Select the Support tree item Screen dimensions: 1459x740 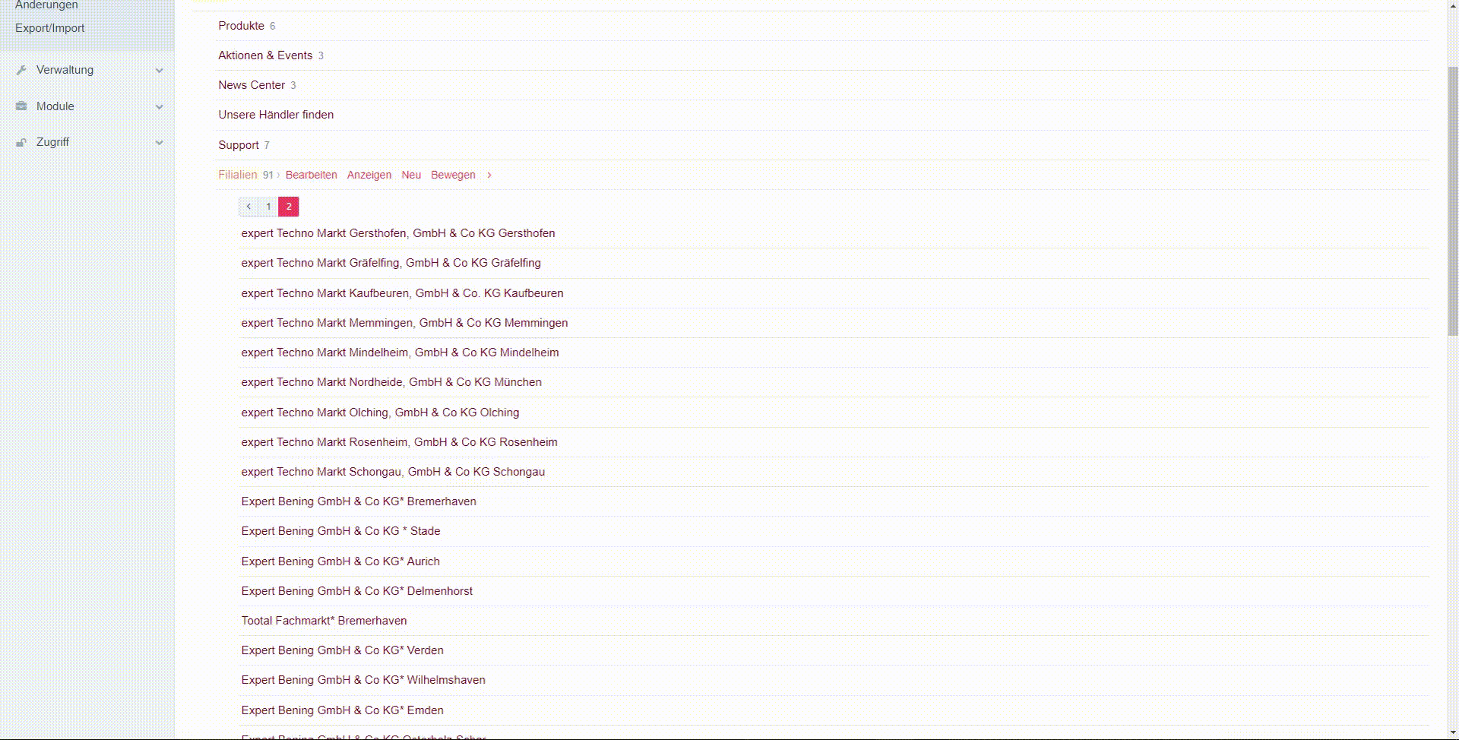(x=239, y=145)
